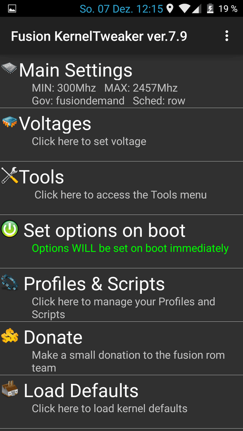
Task: Open Profiles & Scripts heading
Action: 94,283
